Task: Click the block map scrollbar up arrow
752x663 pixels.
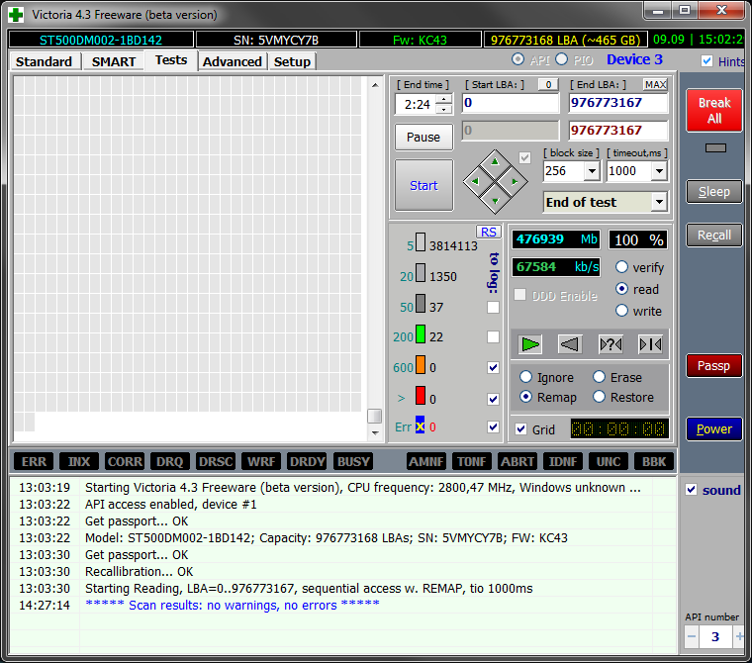Action: [x=375, y=85]
